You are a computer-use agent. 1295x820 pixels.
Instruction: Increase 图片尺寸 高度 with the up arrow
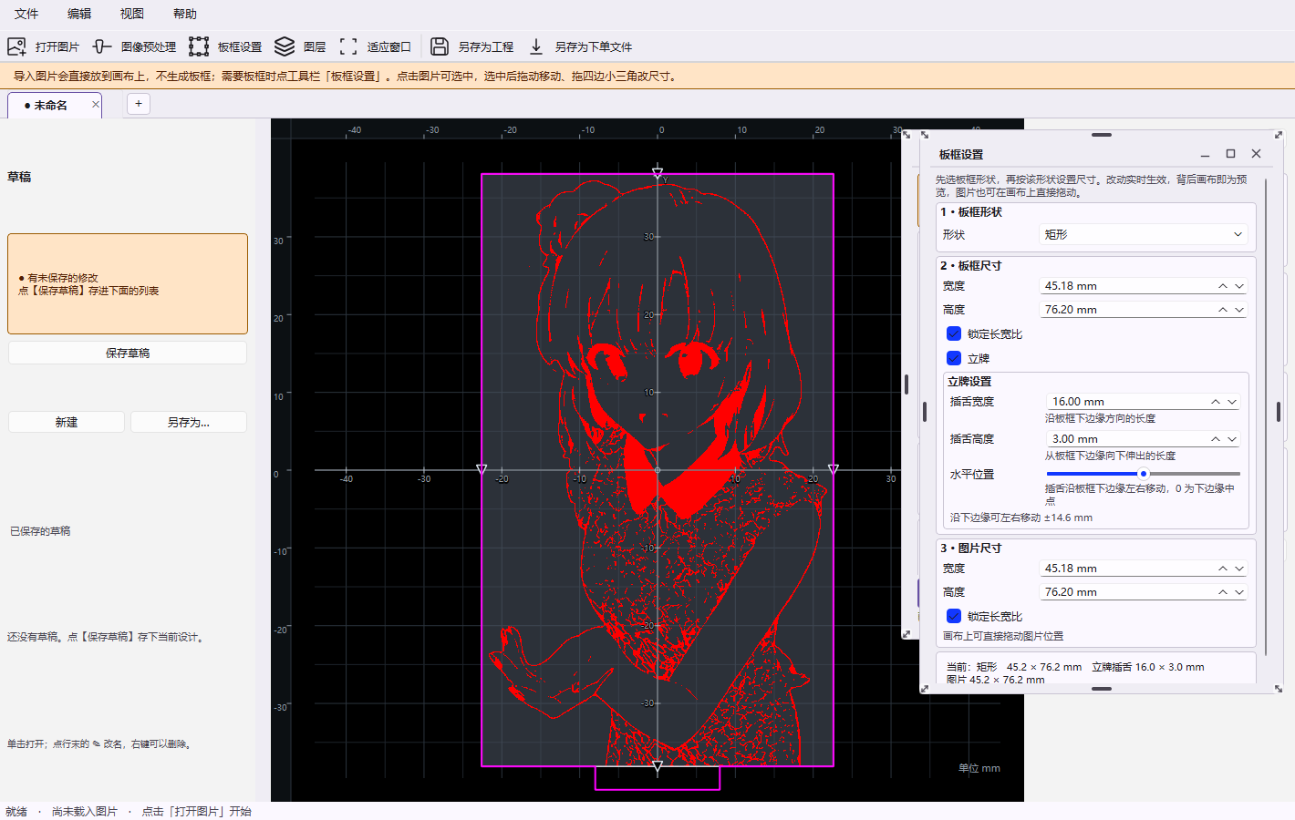point(1223,592)
